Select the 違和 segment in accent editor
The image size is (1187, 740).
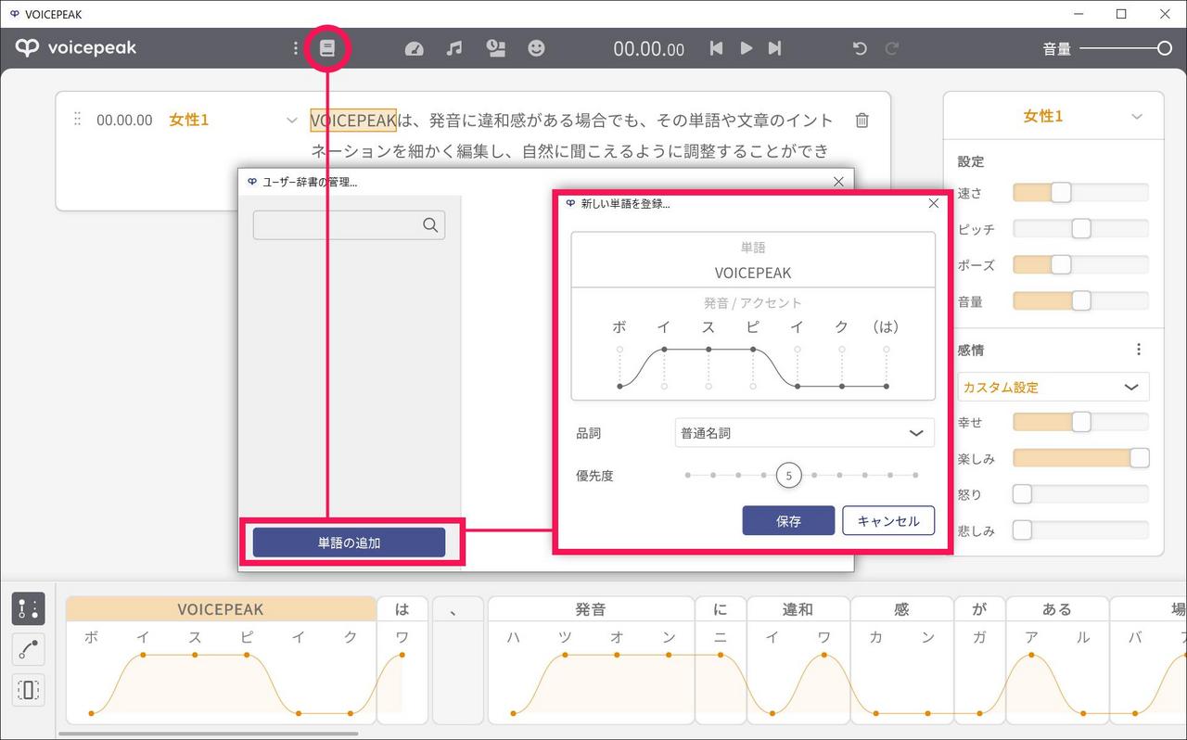798,609
